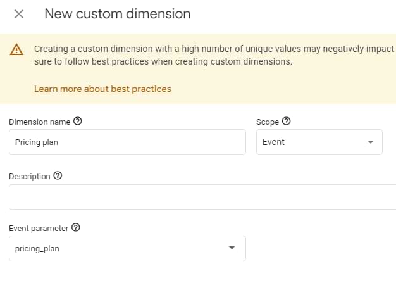Close the New custom dimension panel
Image resolution: width=396 pixels, height=283 pixels.
pyautogui.click(x=19, y=14)
